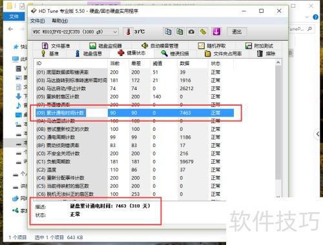Open the File menu in HD Tune
The image size is (323, 245).
(37, 21)
